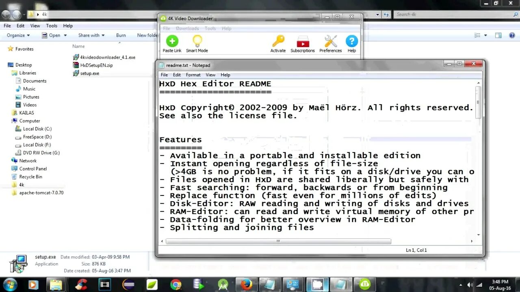Open Preferences in 4K Video Downloader
This screenshot has width=520, height=292.
pos(331,44)
